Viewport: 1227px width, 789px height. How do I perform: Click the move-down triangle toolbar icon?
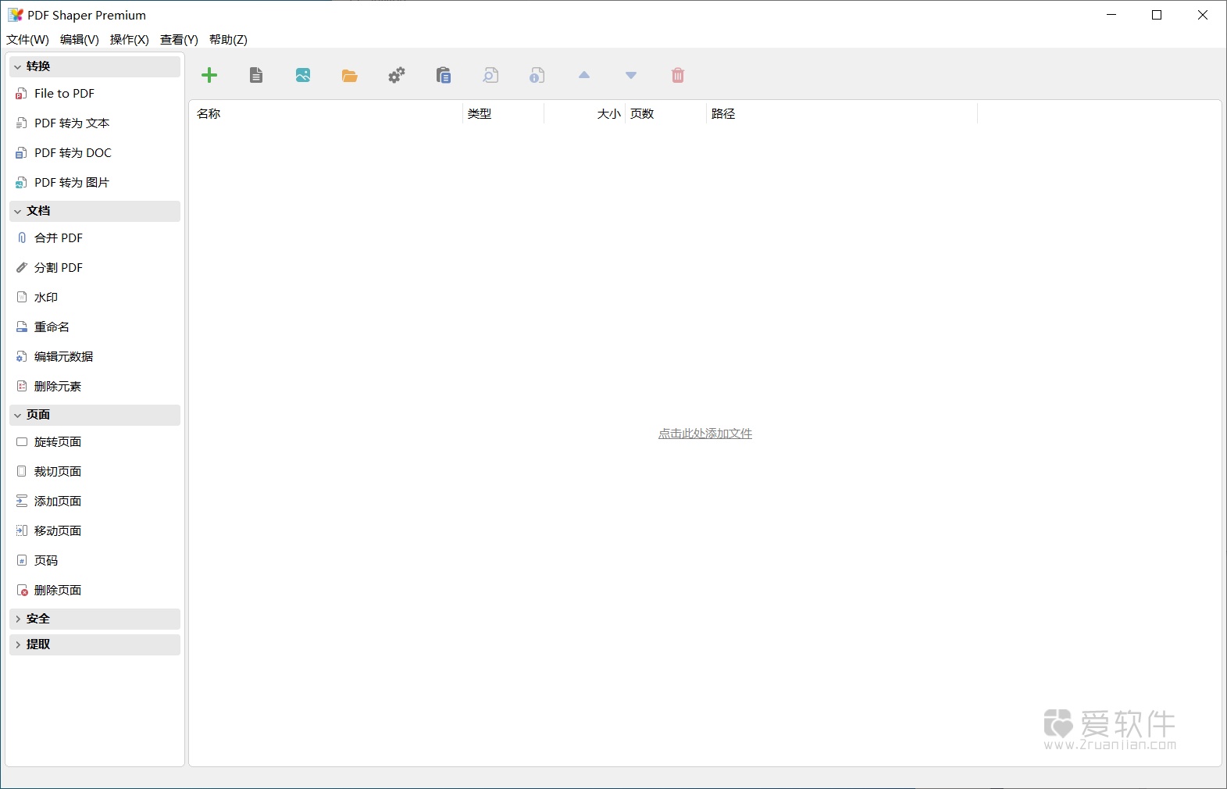631,75
